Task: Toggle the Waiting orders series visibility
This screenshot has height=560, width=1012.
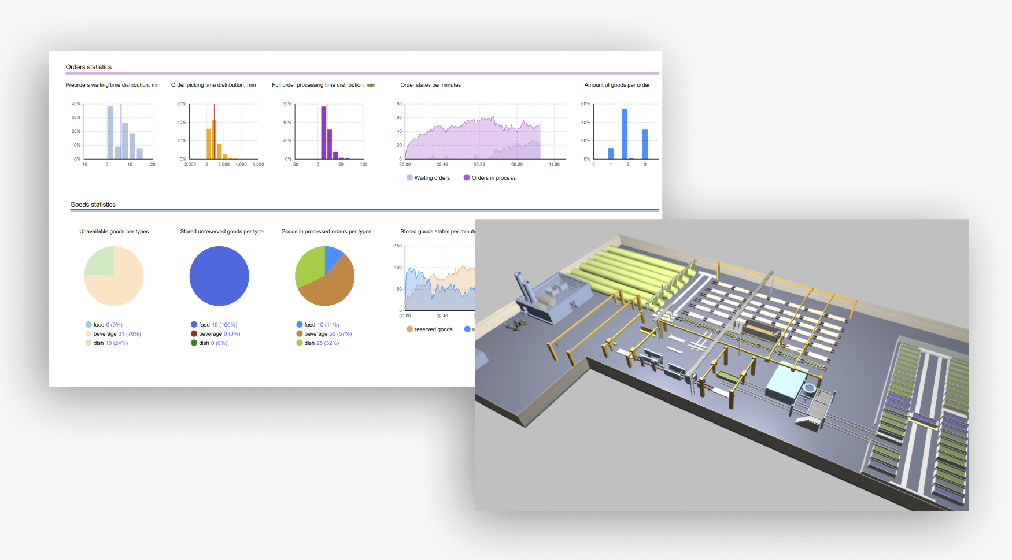Action: (x=430, y=177)
